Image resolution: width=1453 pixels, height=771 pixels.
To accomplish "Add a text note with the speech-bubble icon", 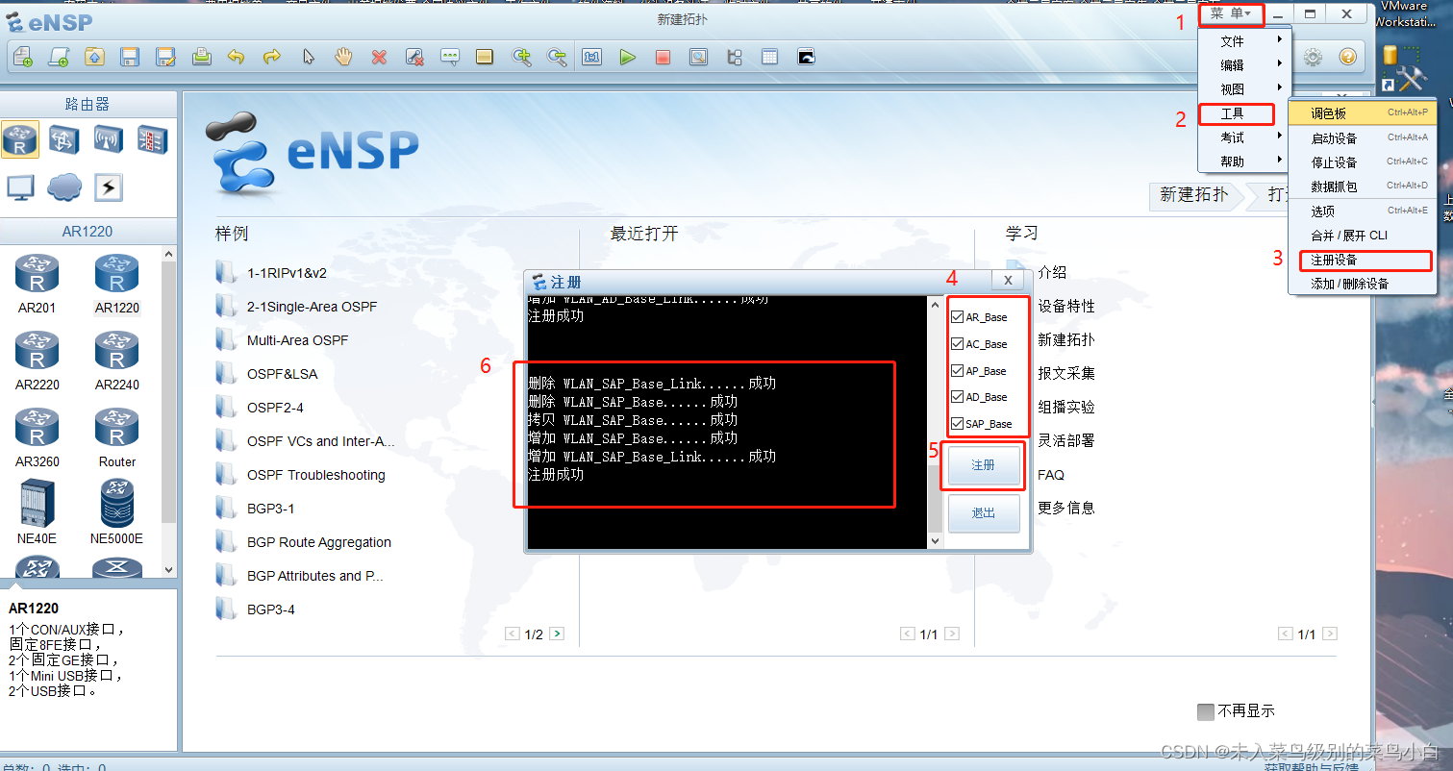I will (x=450, y=57).
